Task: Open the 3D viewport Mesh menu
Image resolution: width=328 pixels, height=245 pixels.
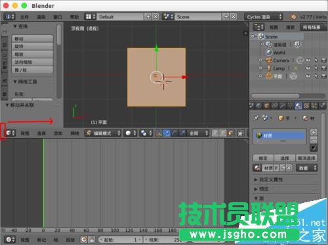Action: [x=75, y=133]
